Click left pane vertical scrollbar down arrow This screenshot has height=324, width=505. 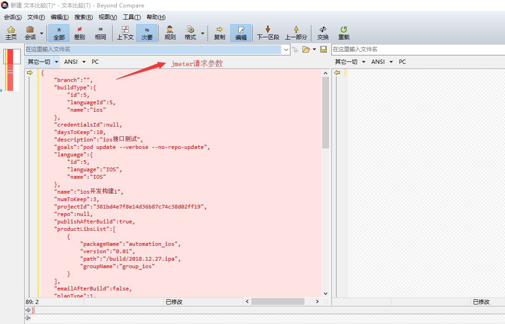tap(326, 293)
